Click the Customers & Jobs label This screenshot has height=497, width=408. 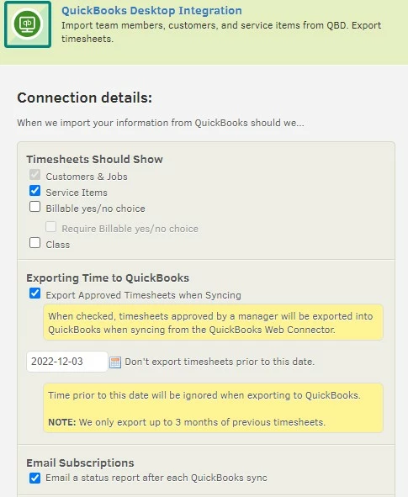(x=87, y=177)
